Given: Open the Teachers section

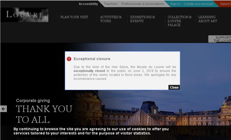Looking at the screenshot, I should 111,4.
